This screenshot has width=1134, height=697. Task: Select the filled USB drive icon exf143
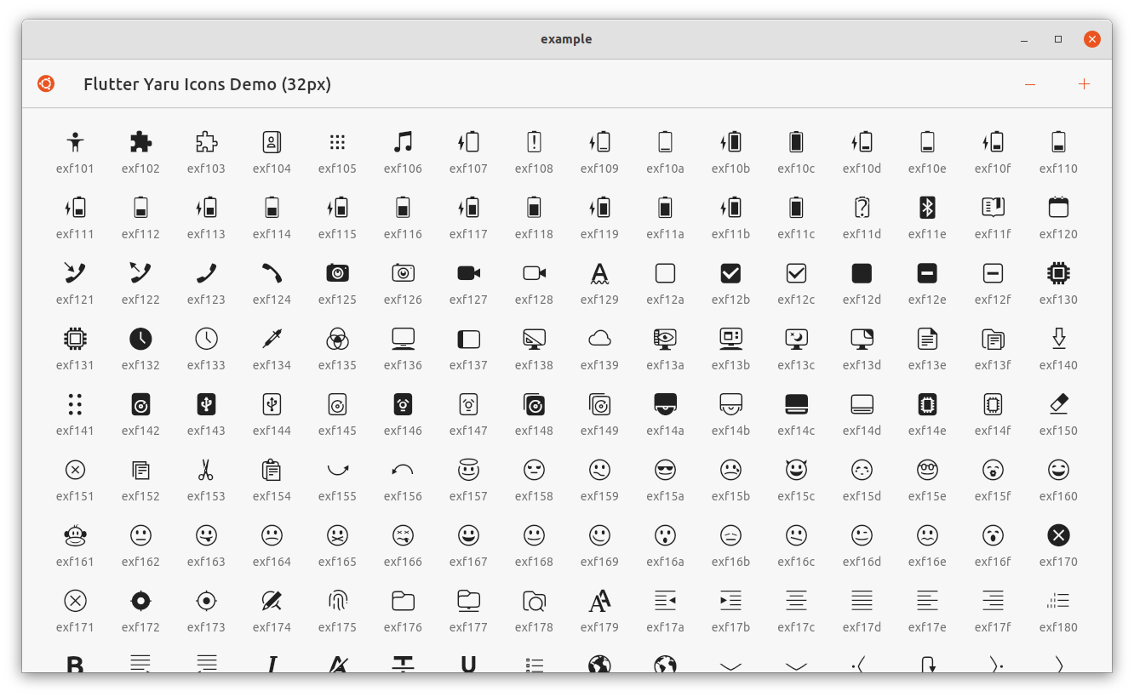pyautogui.click(x=206, y=403)
